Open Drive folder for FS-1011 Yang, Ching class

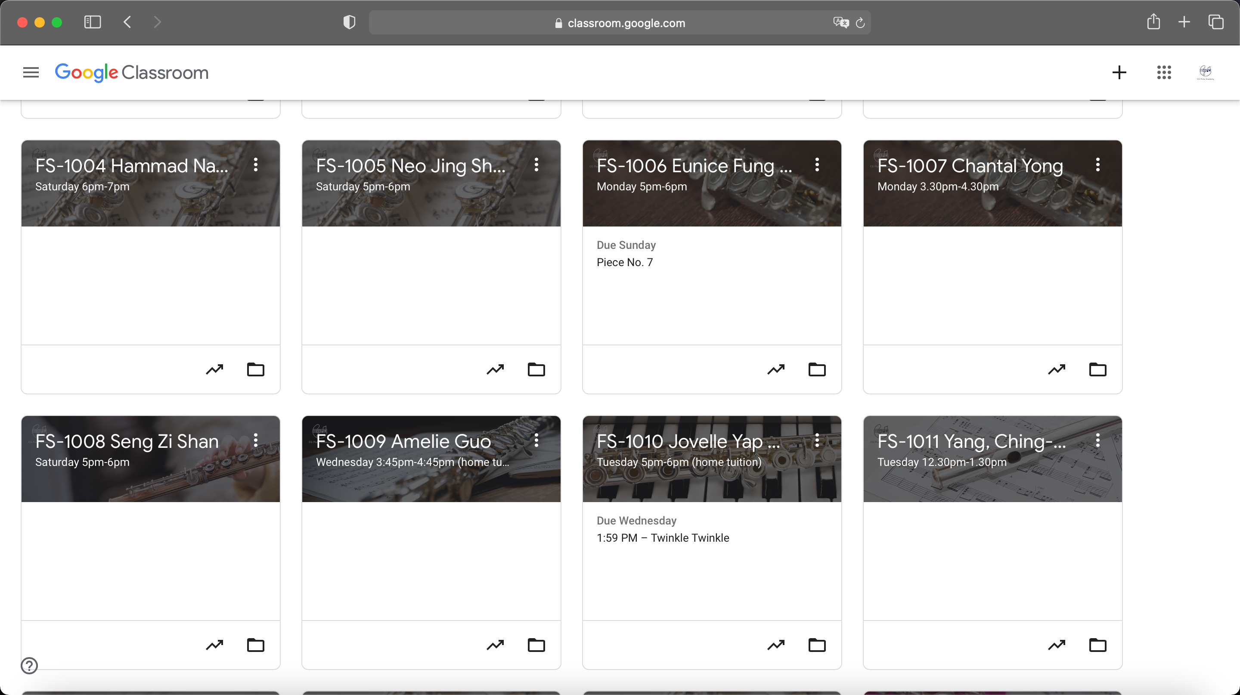click(1097, 645)
